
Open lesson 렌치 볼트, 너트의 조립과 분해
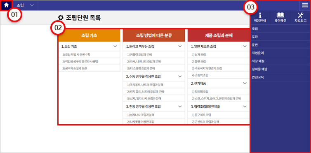point(154,92)
